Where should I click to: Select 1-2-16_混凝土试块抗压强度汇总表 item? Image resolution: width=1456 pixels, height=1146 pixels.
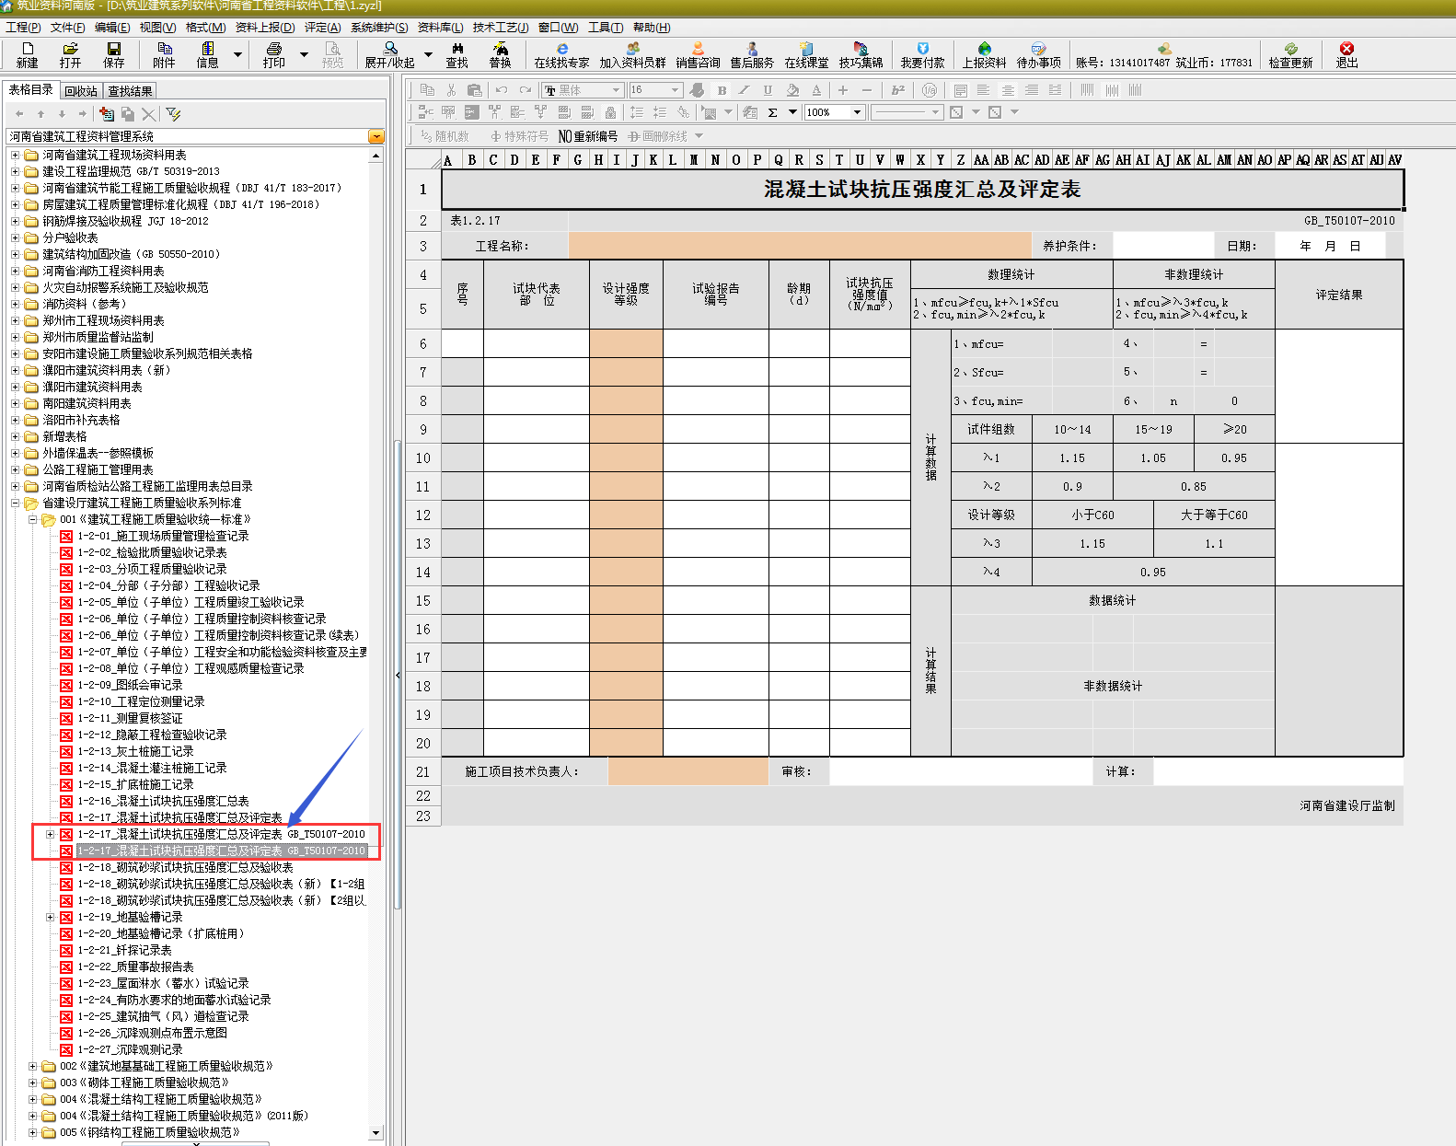[x=164, y=801]
